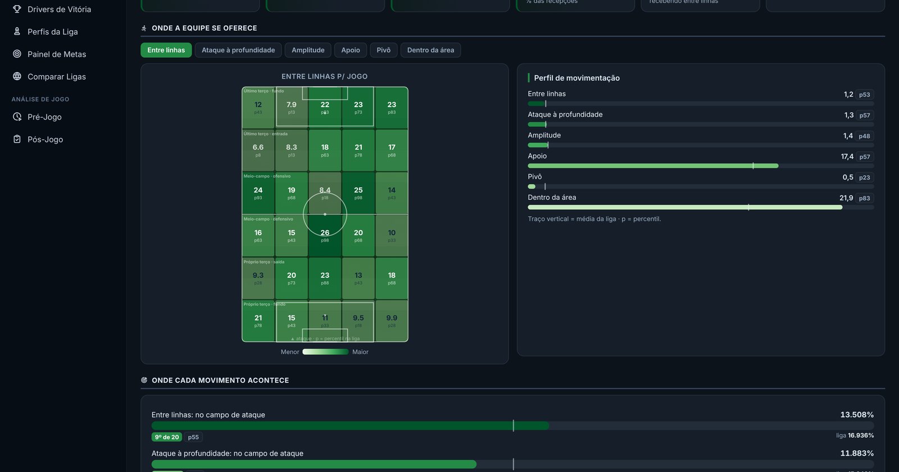Click the heatmap cell showing 6.6
The width and height of the screenshot is (899, 472).
tap(258, 150)
